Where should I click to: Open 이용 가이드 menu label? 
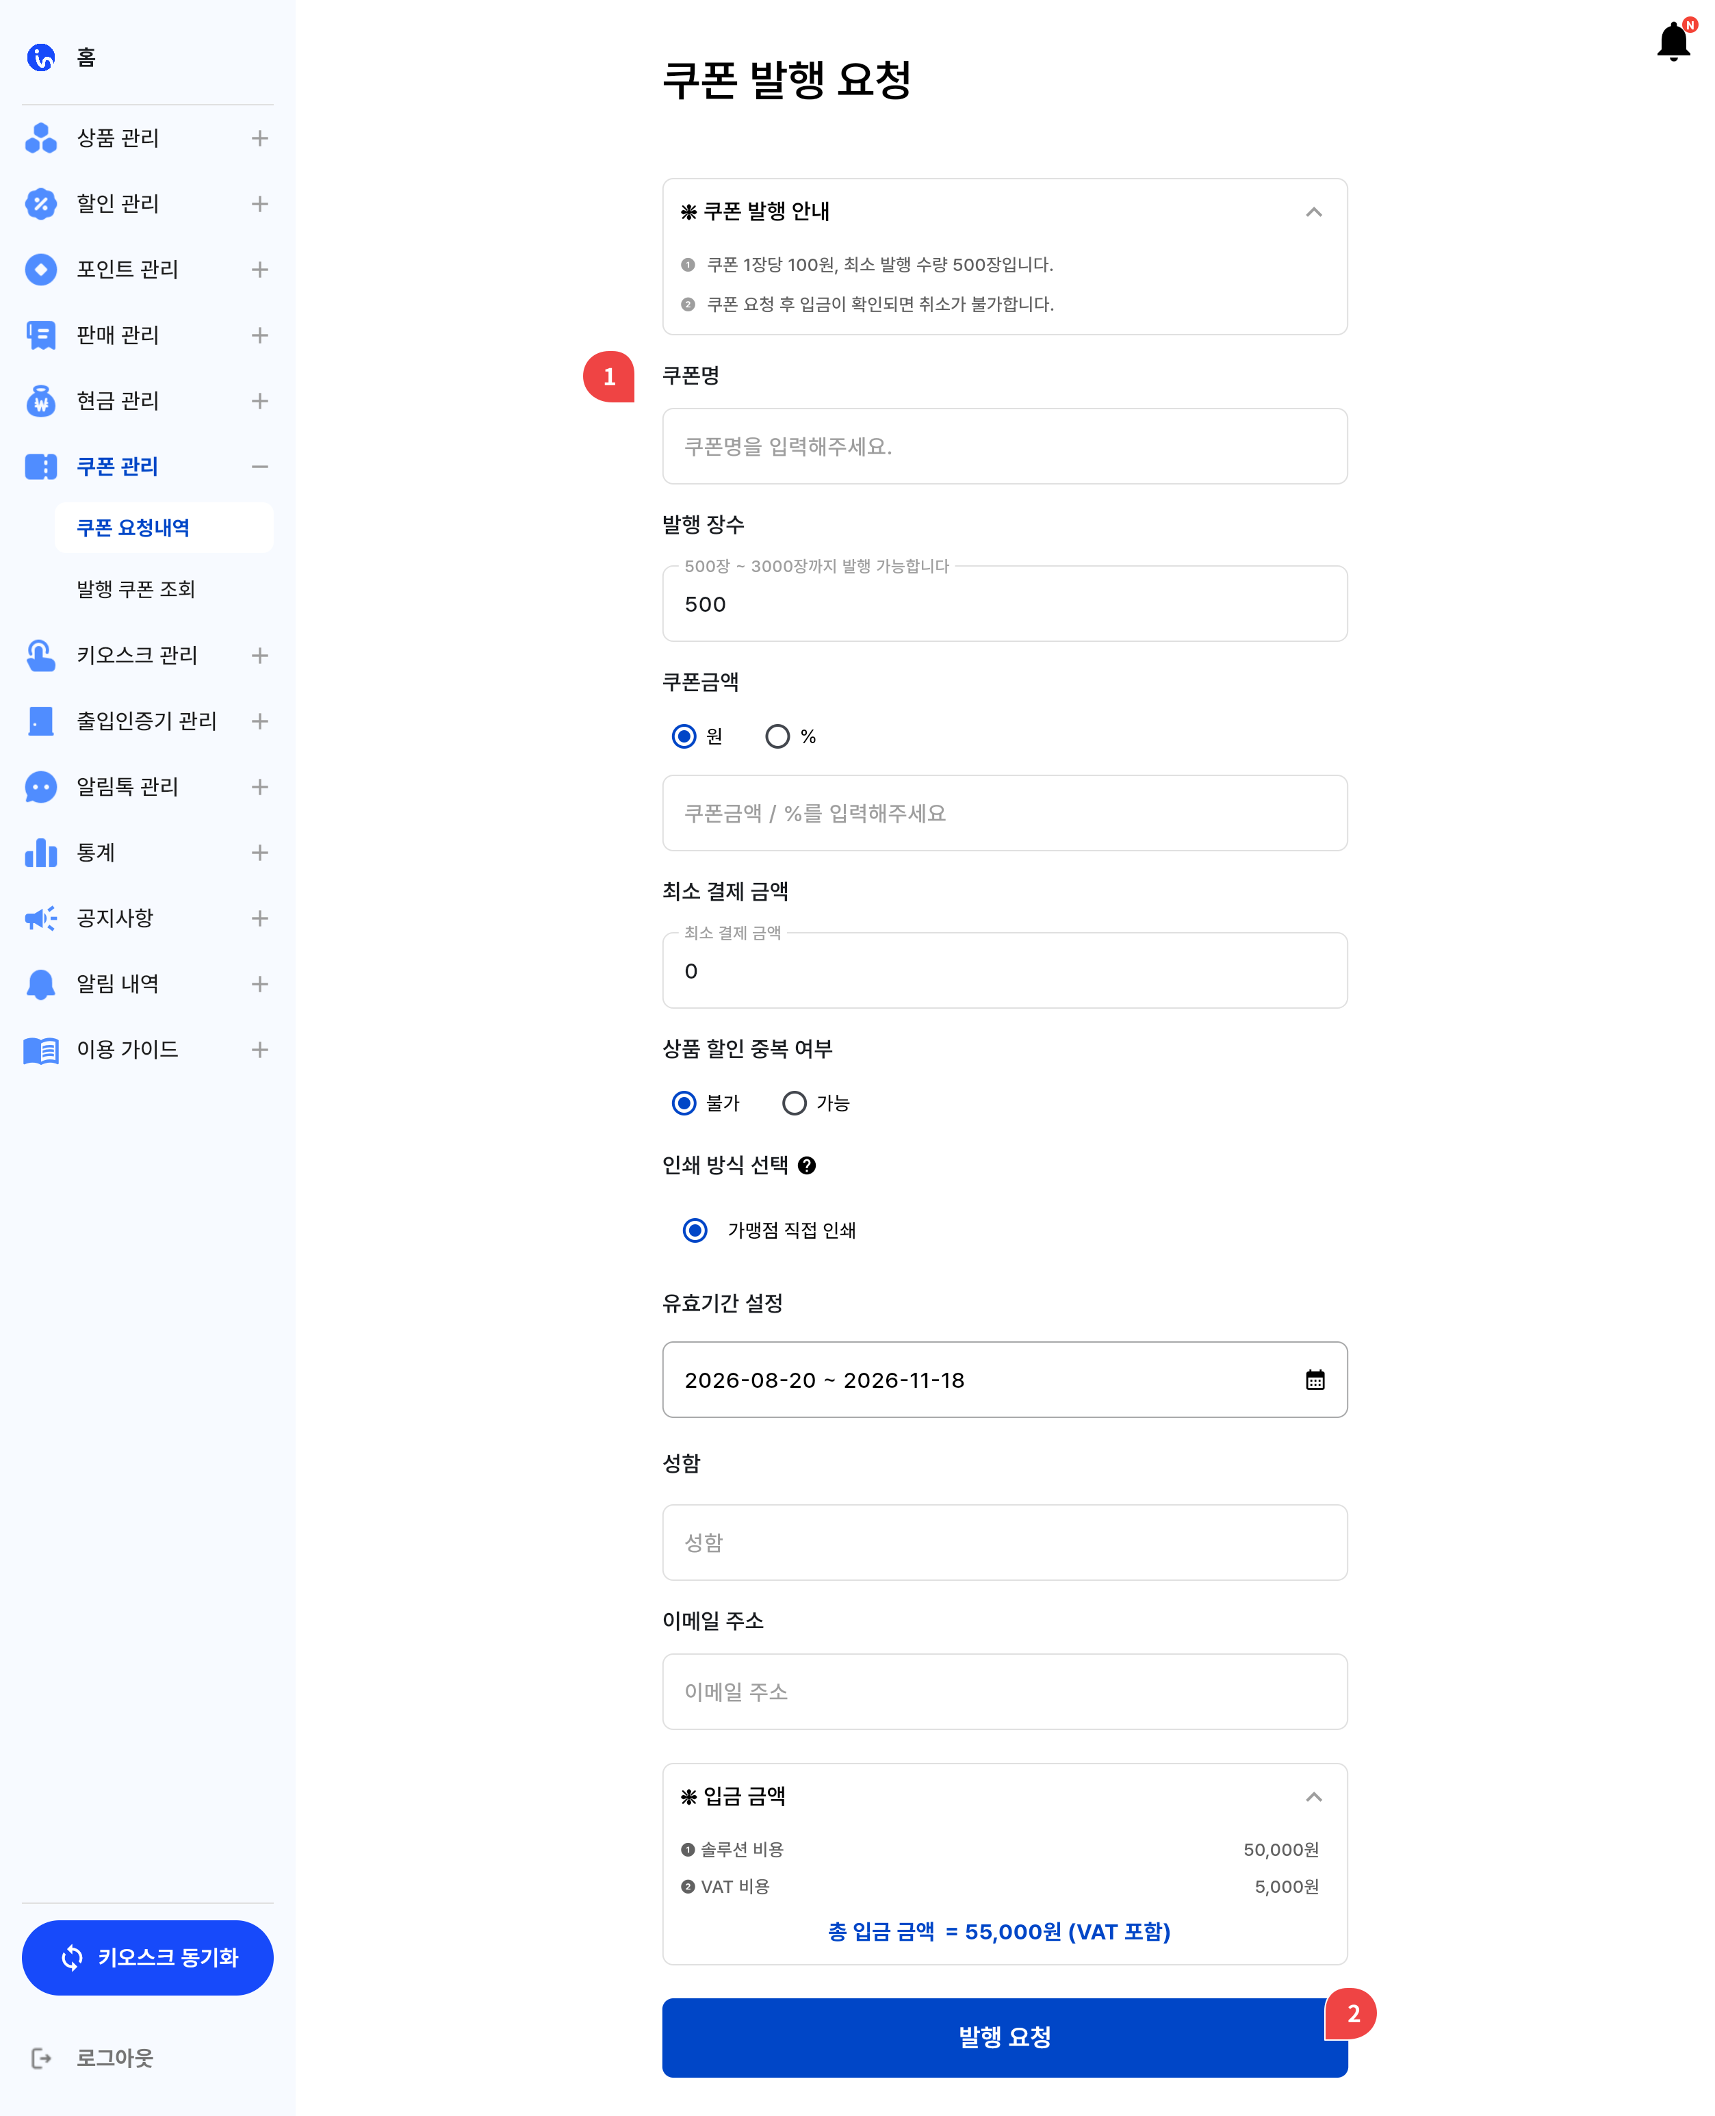tap(127, 1050)
